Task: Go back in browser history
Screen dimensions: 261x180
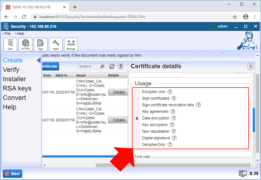Action: coord(6,17)
